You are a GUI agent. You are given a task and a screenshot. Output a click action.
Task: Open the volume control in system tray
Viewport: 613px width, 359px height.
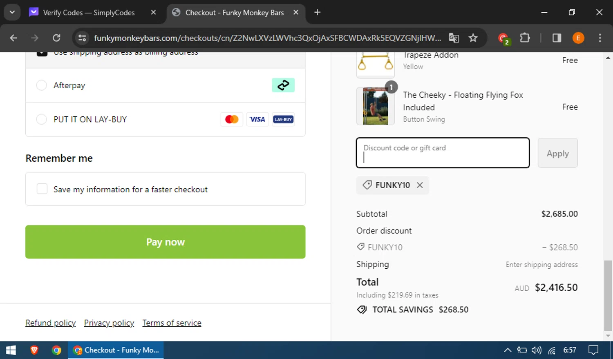537,350
